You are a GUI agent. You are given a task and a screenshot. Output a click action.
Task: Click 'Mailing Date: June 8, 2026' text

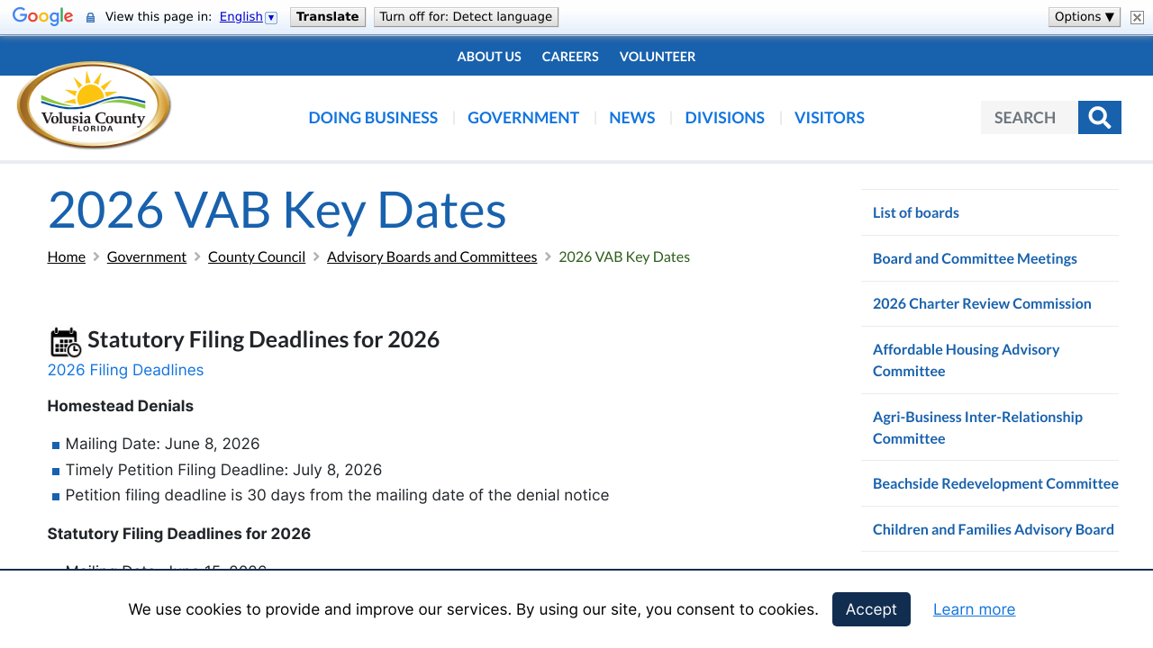(x=163, y=444)
